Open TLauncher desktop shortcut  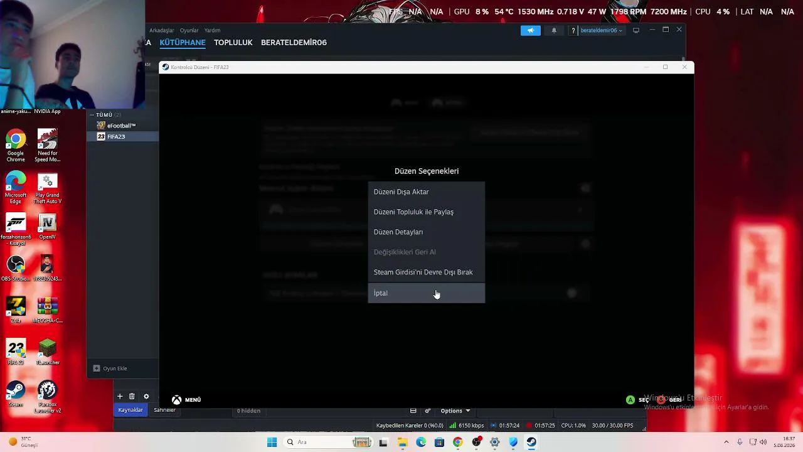pyautogui.click(x=47, y=352)
